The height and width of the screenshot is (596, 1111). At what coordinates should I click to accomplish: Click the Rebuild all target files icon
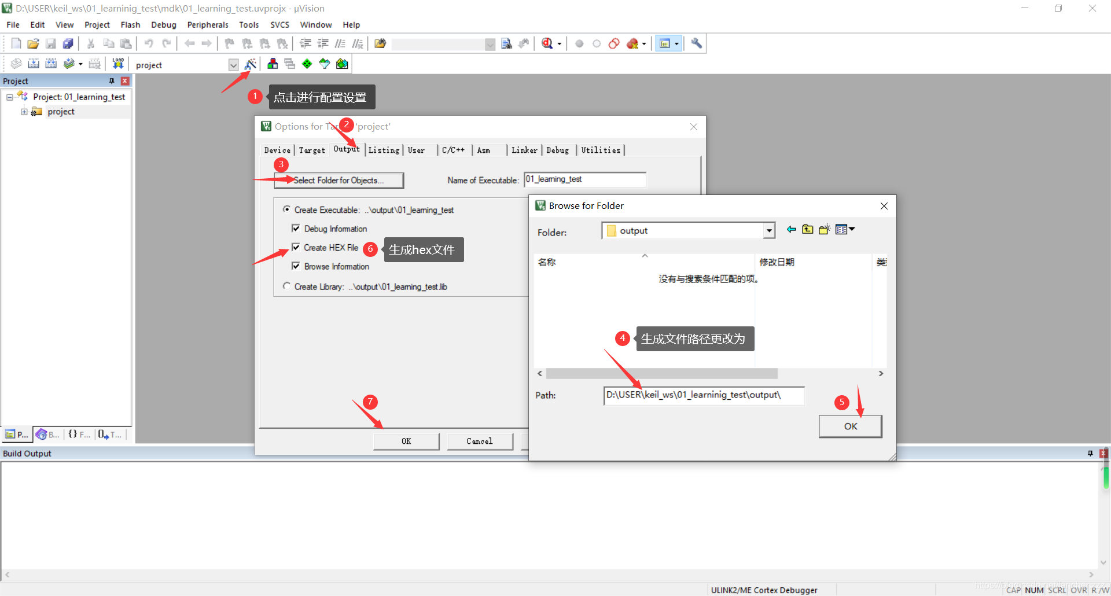pyautogui.click(x=51, y=64)
